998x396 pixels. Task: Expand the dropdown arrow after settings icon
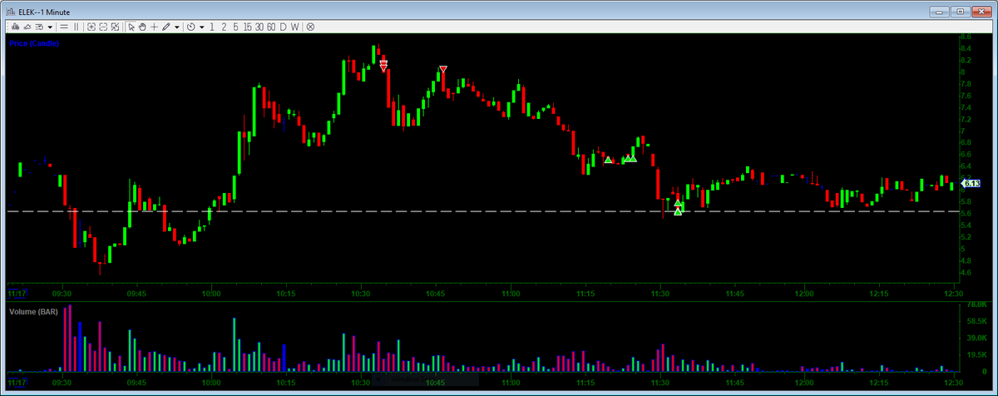(50, 27)
